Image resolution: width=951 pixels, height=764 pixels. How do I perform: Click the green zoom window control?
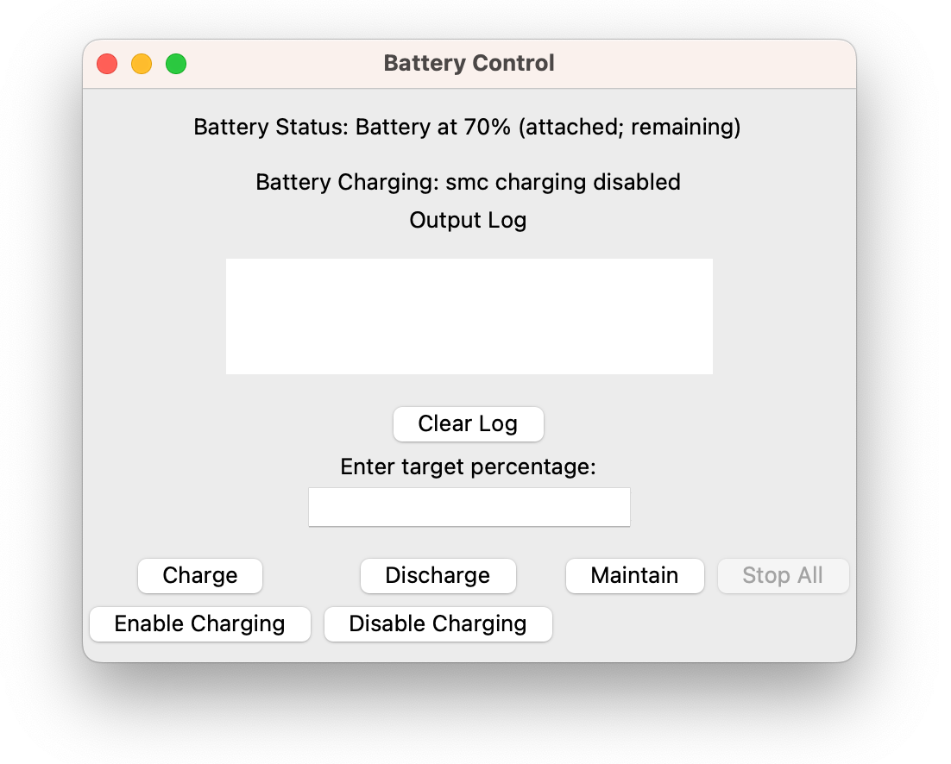pos(175,63)
